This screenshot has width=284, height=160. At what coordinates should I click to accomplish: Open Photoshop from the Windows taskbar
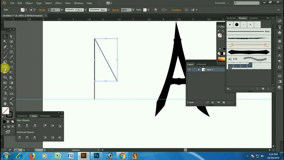tap(96, 156)
